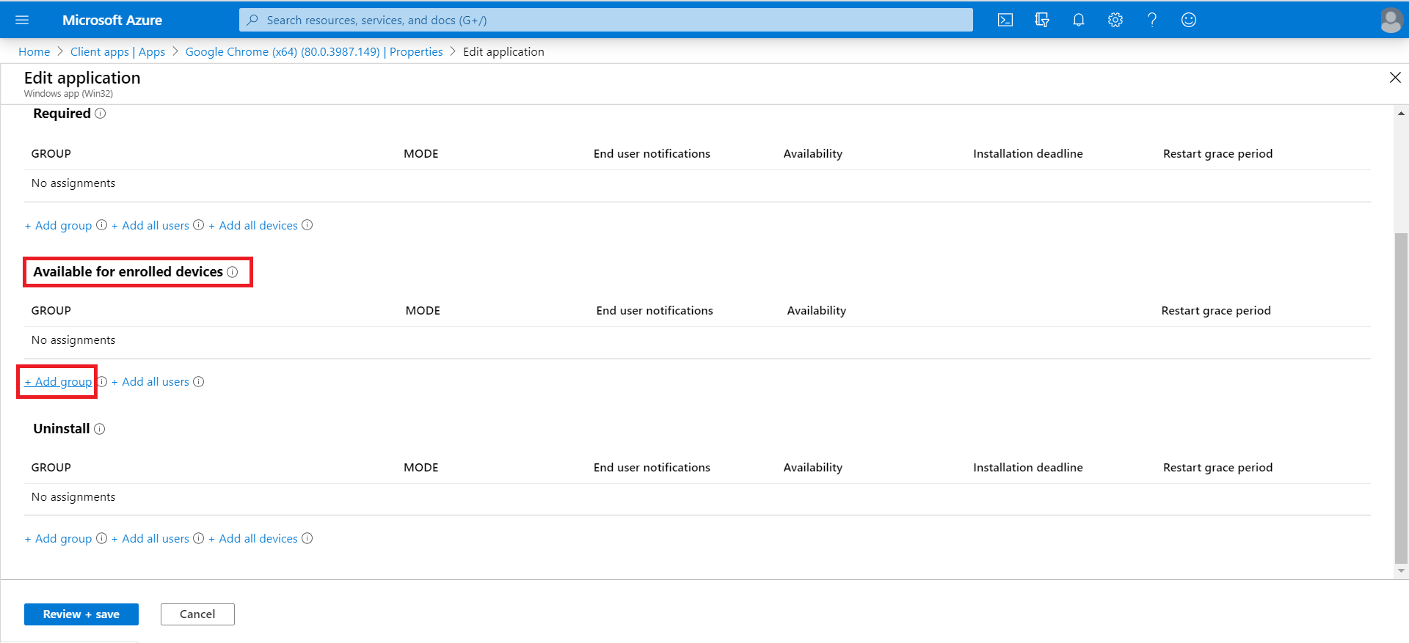
Task: Click Restart grace period header in Available table
Action: (1216, 311)
